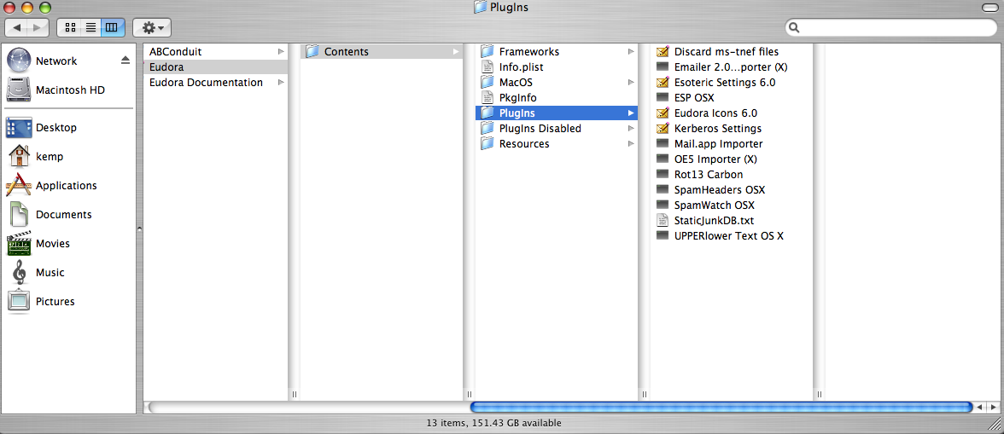
Task: Select Eudora Icons 6.0 icon
Action: click(663, 113)
